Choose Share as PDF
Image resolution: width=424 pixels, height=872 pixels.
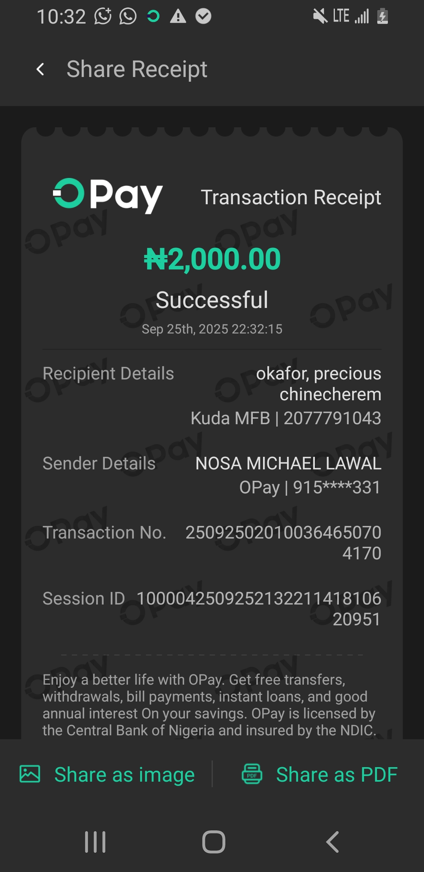click(336, 775)
